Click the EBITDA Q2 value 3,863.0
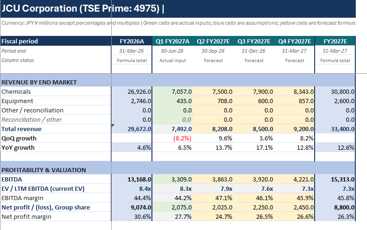 coord(213,179)
